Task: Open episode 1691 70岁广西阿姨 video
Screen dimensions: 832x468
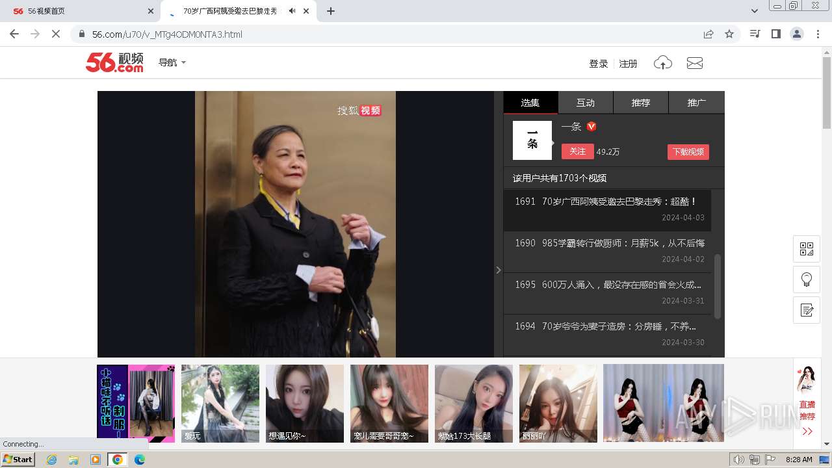Action: tap(607, 210)
